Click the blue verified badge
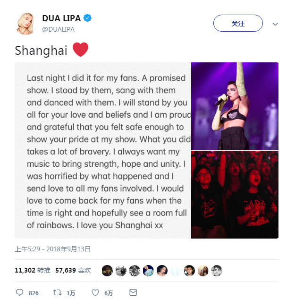Screen dimensions: 295x308 coord(87,18)
